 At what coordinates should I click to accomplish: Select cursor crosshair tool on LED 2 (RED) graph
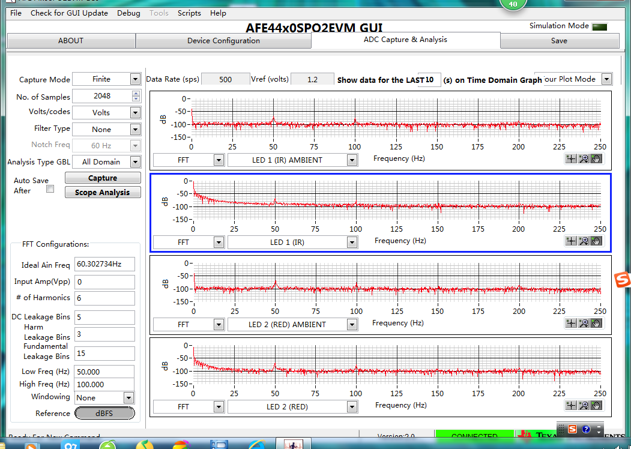click(x=571, y=405)
